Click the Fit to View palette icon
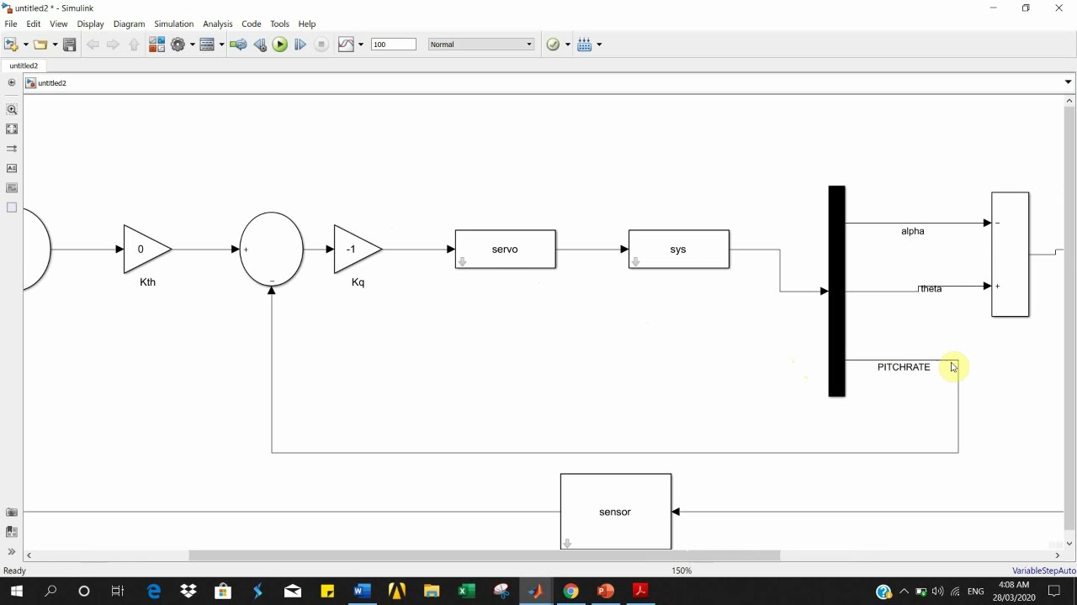The image size is (1077, 605). [x=12, y=129]
